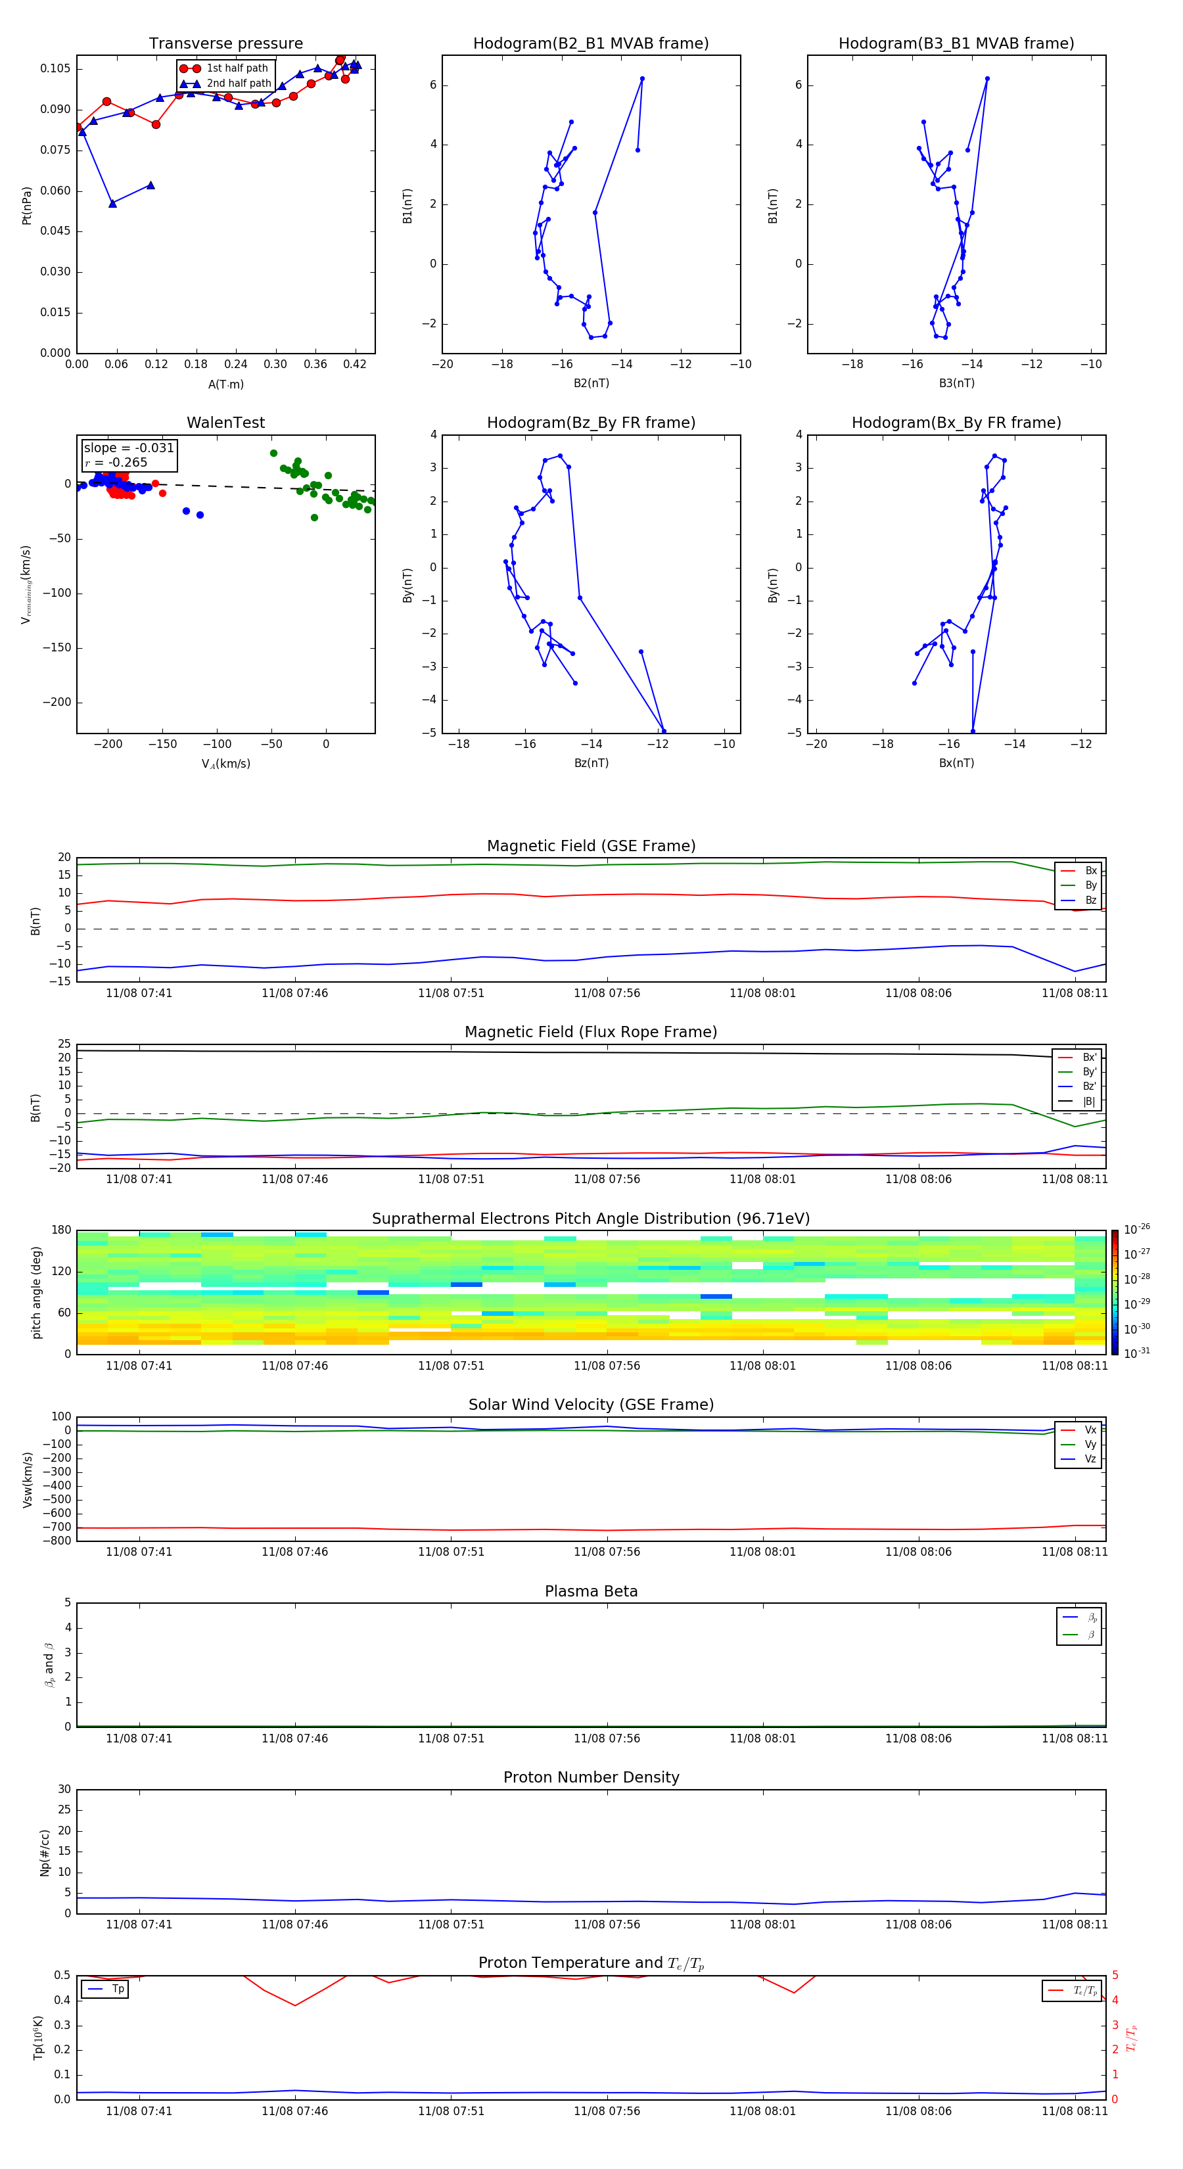Viewport: 1183px width, 2169px height.
Task: Click the red Te/Tp legend entry
Action: coord(1073,1990)
